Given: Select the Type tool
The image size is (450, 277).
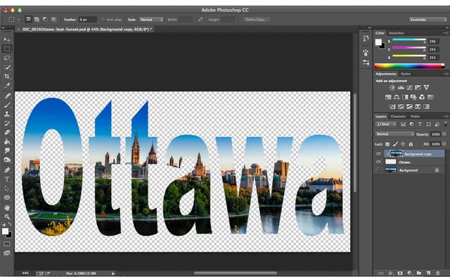Looking at the screenshot, I should [x=7, y=179].
